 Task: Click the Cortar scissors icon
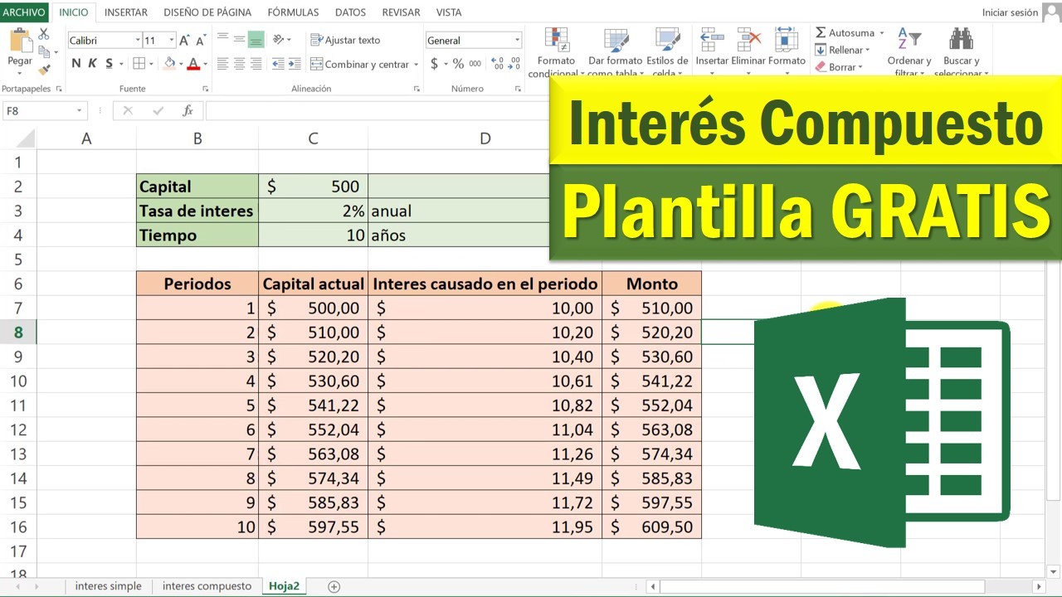click(44, 34)
